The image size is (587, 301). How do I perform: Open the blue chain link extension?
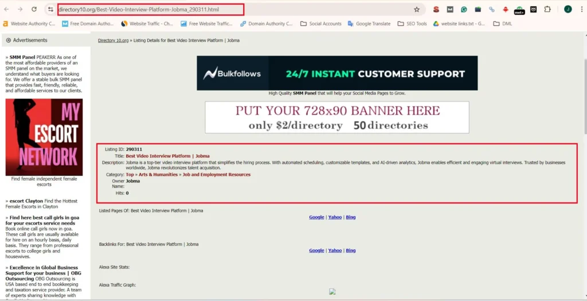click(491, 9)
